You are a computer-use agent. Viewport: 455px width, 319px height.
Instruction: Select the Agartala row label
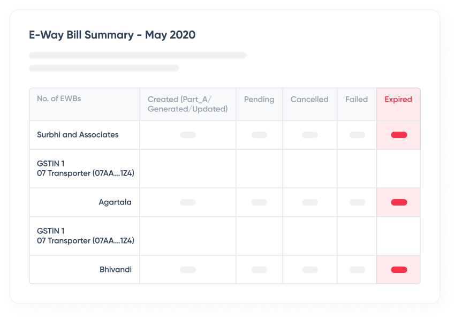coord(115,202)
